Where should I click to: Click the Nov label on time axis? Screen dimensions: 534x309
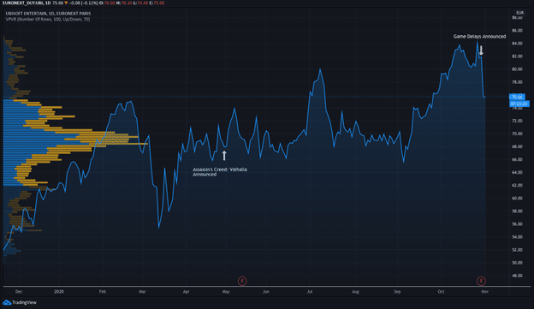click(x=484, y=292)
